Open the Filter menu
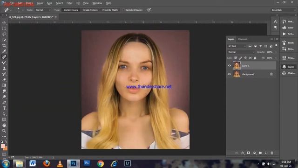 pos(69,3)
